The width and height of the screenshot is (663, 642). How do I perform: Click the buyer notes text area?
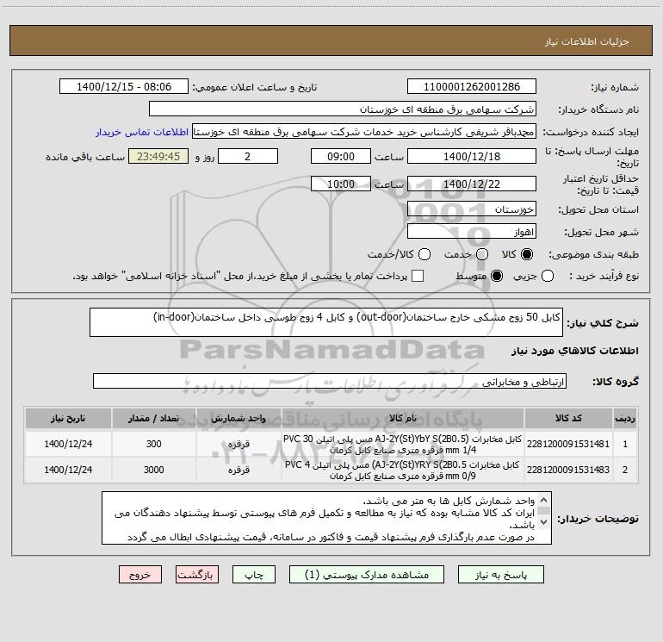coord(326,518)
